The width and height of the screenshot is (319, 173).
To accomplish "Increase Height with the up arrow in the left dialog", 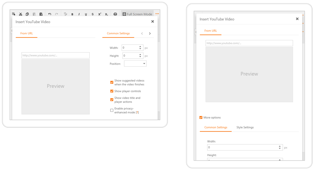I will coord(140,54).
